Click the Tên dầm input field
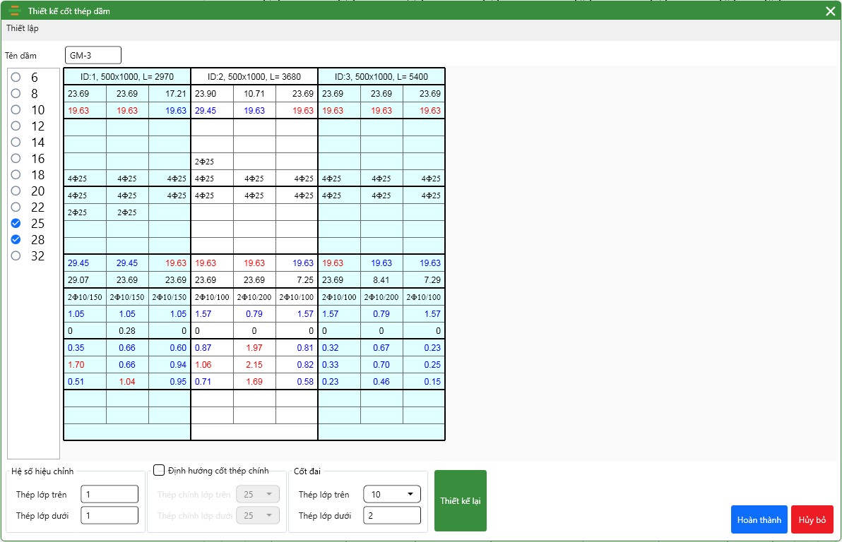This screenshot has height=542, width=842. (x=93, y=55)
